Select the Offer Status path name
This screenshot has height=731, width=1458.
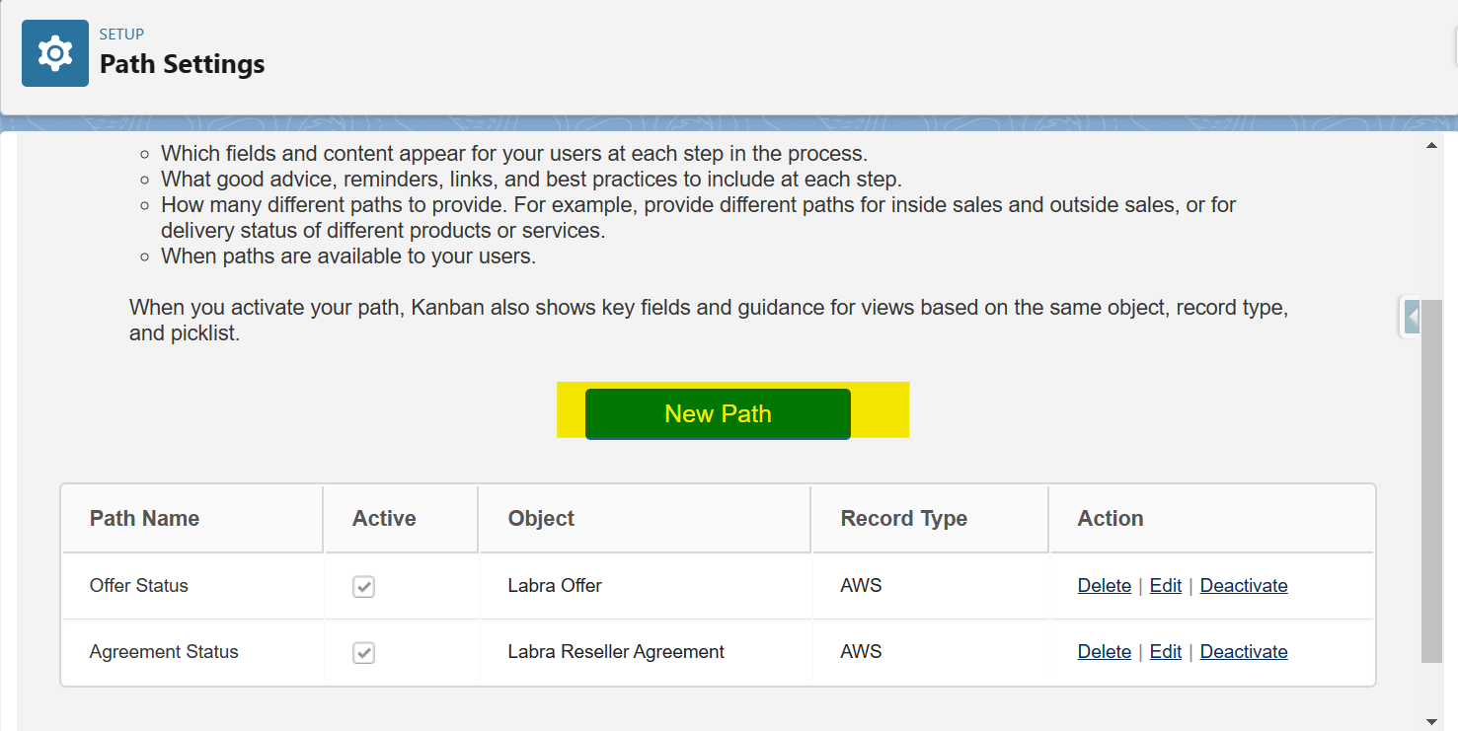pos(139,585)
